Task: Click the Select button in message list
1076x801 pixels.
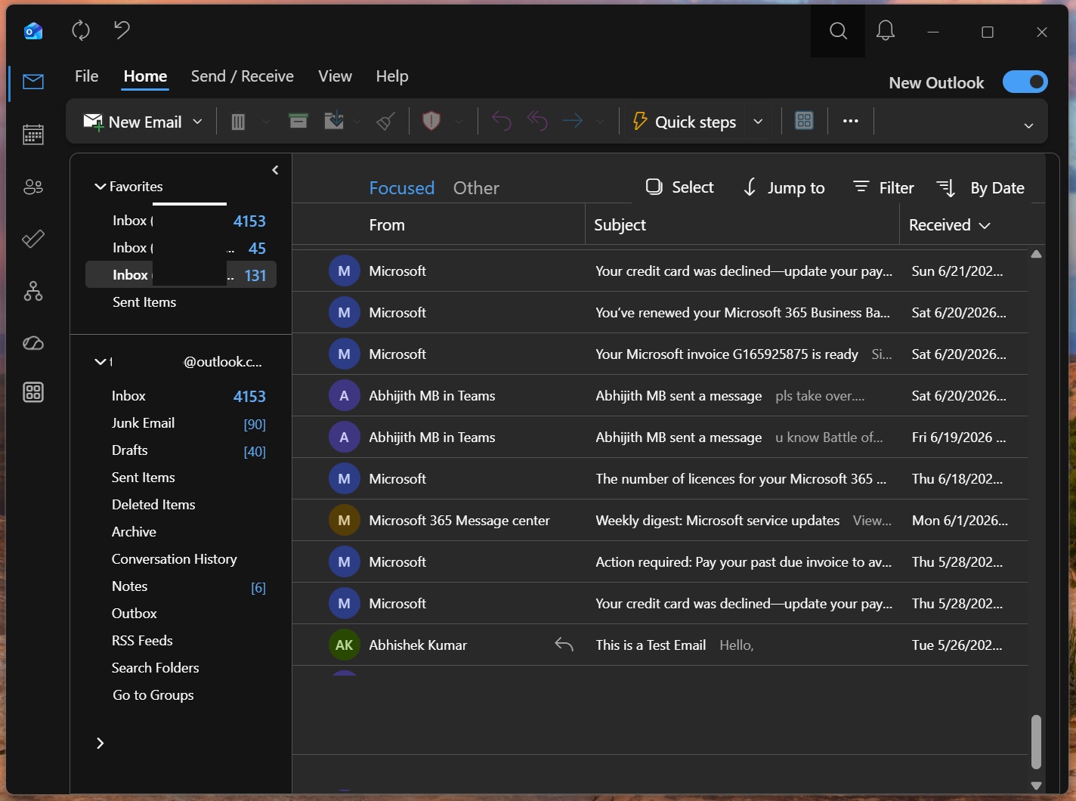Action: click(679, 187)
